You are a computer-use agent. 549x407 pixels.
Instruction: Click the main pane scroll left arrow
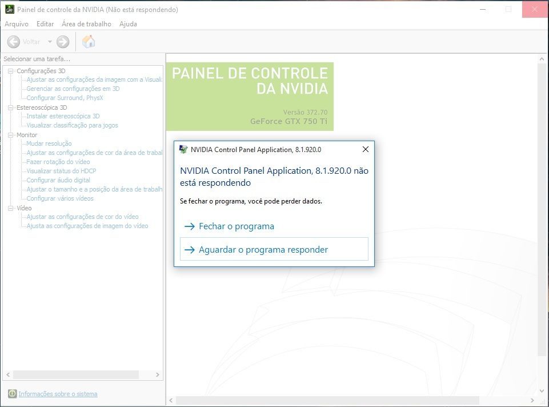click(x=171, y=400)
